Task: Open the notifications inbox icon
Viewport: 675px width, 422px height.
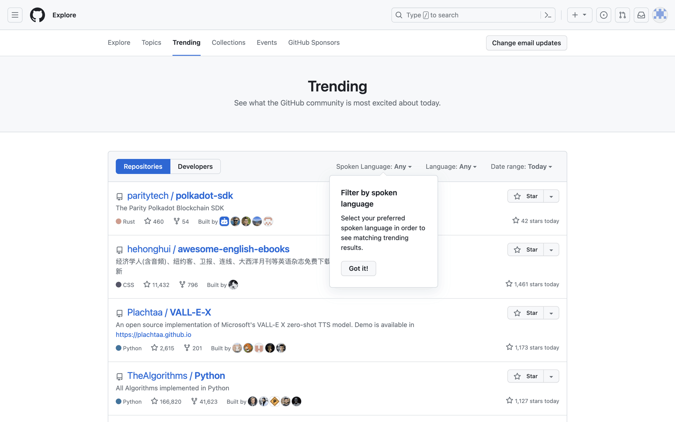Action: tap(641, 15)
